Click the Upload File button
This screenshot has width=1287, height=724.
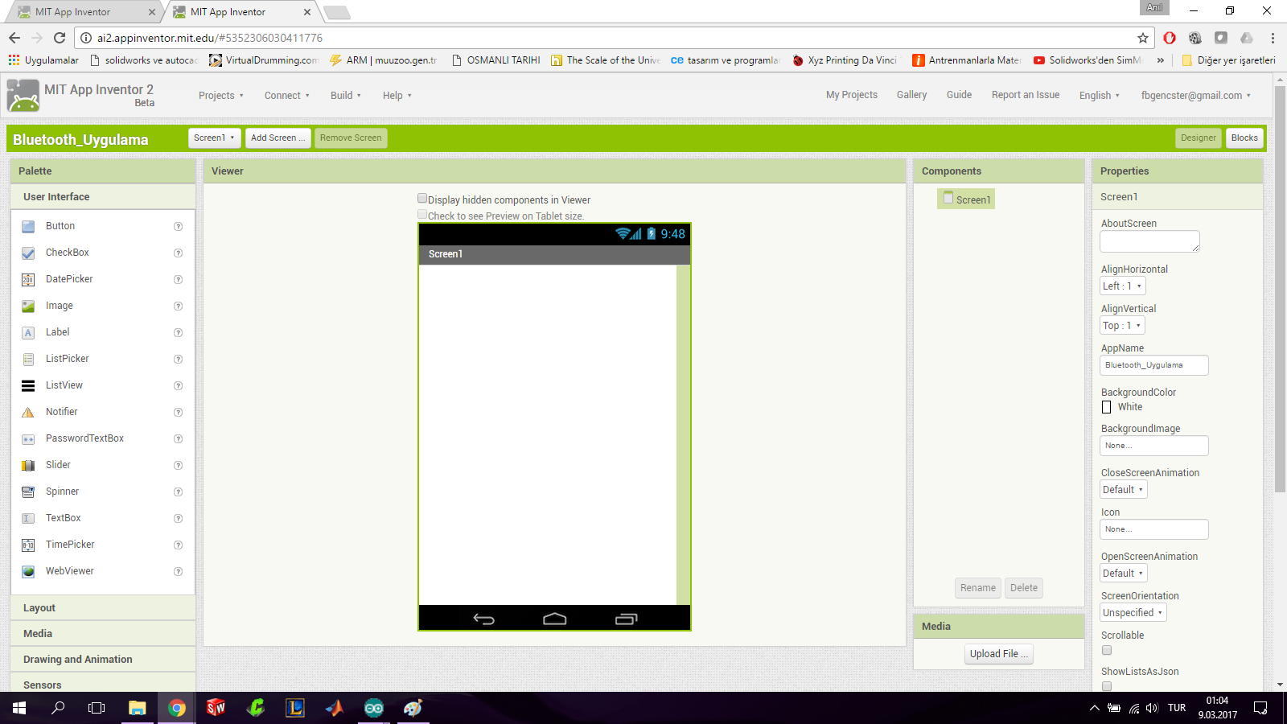(998, 654)
